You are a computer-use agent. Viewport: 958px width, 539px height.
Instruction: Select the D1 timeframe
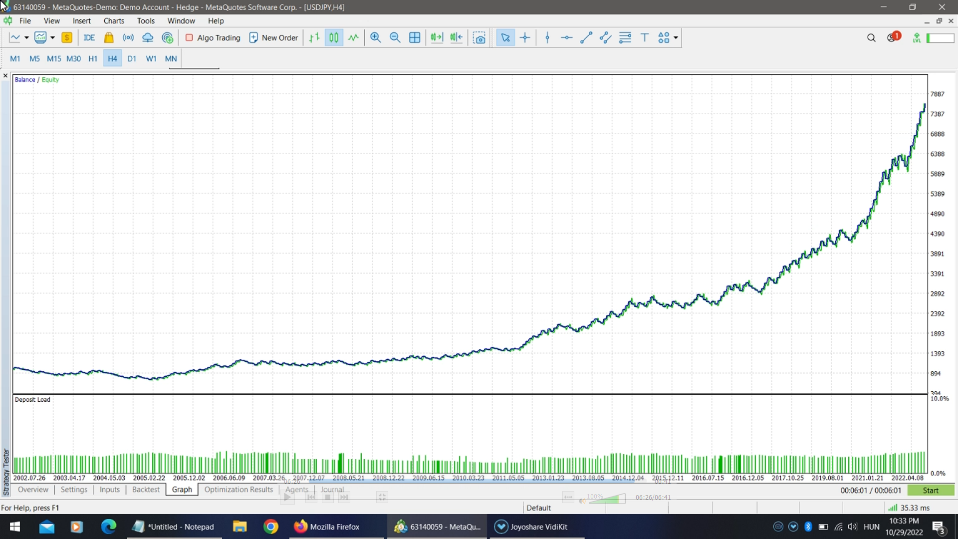(x=132, y=58)
